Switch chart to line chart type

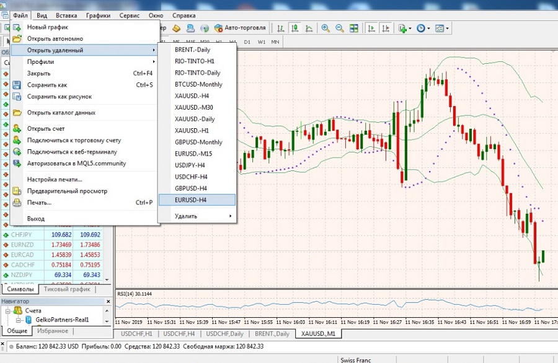coord(309,28)
